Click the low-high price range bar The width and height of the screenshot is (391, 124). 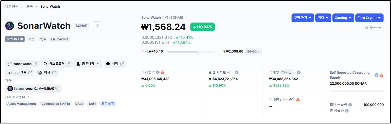[x=190, y=51]
